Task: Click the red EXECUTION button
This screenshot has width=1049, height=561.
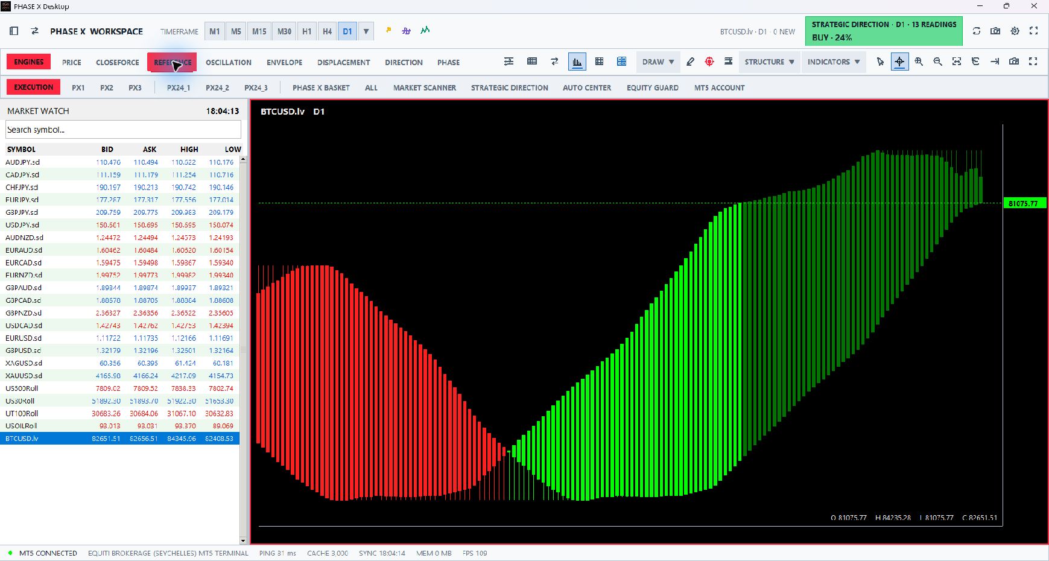Action: [34, 87]
